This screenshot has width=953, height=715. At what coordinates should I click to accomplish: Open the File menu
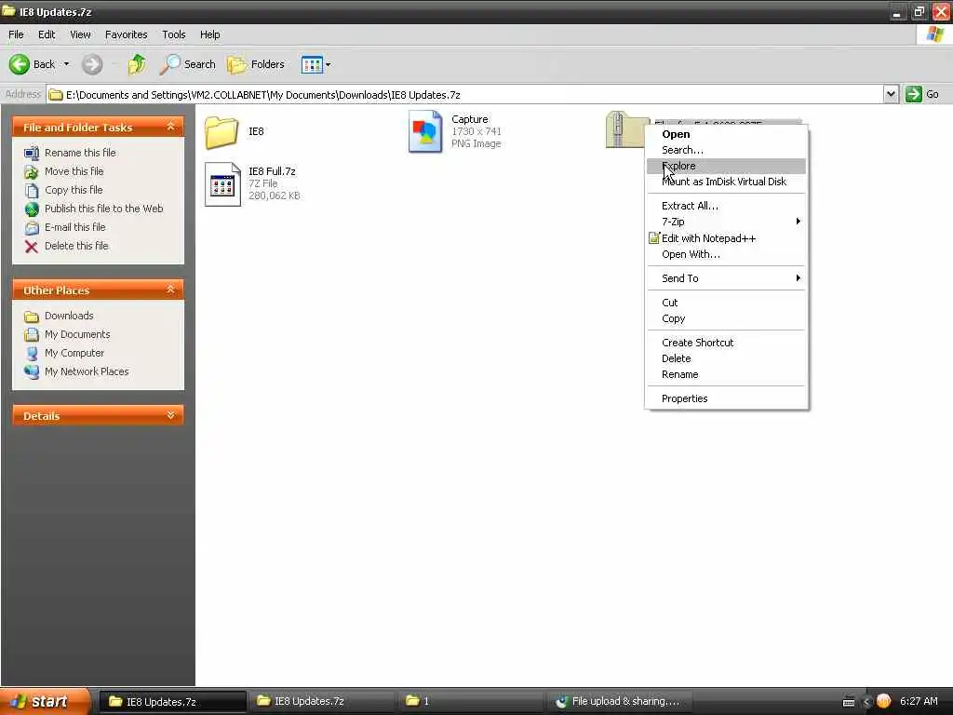click(x=16, y=34)
